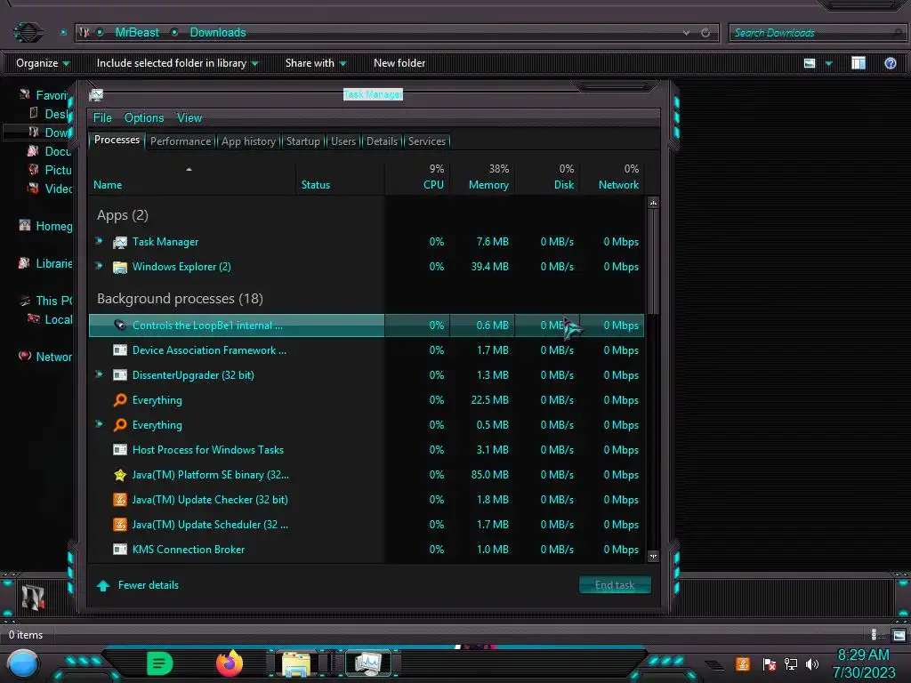Expand the Task Manager app row
This screenshot has width=911, height=683.
point(100,241)
